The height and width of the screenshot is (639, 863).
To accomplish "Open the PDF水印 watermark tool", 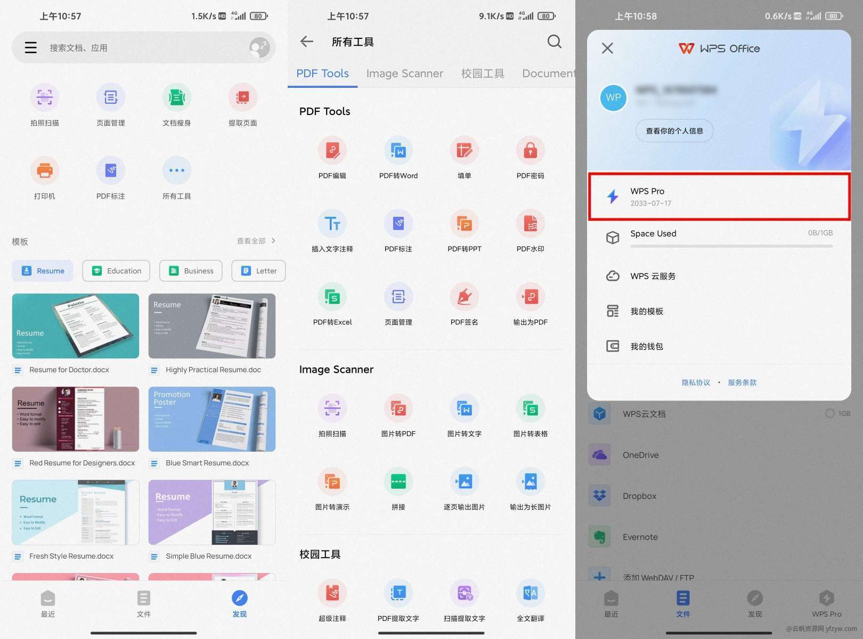I will [x=531, y=231].
